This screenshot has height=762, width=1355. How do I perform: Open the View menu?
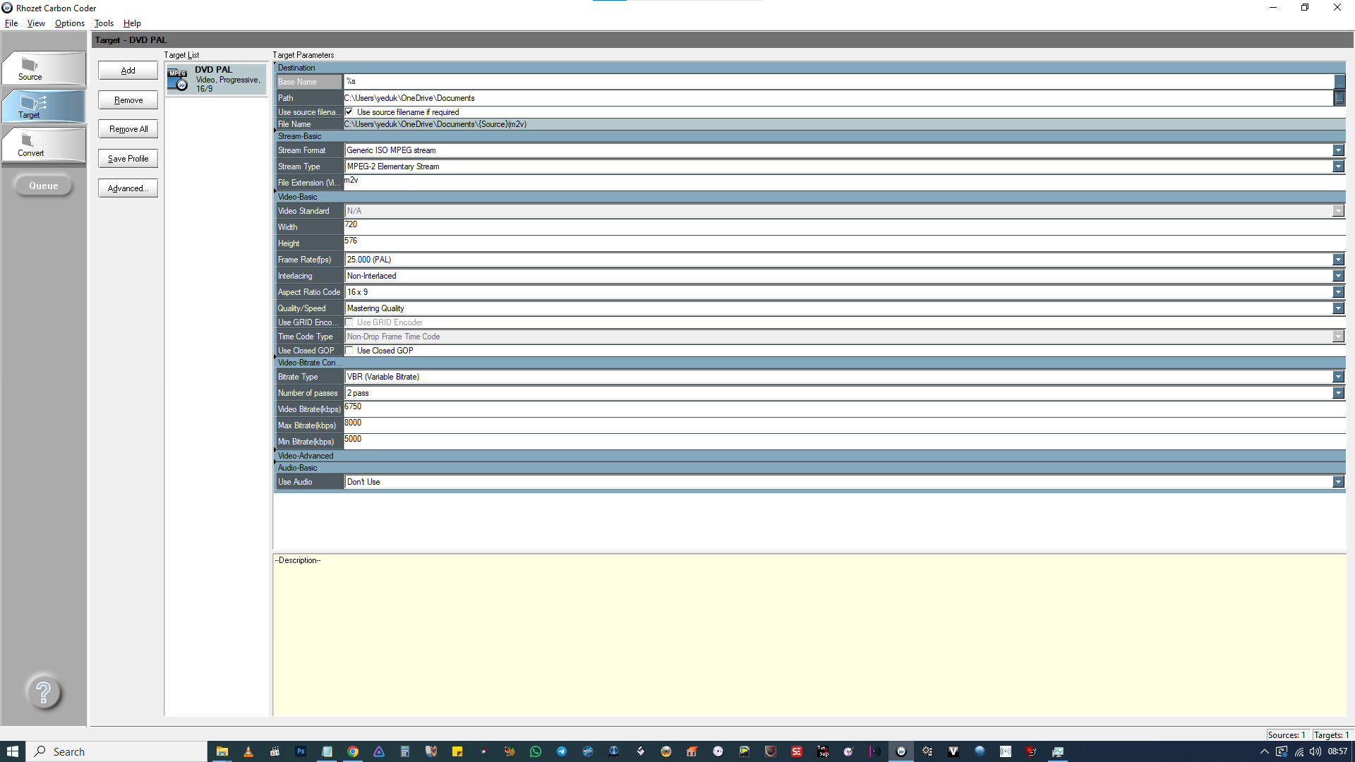pos(36,23)
